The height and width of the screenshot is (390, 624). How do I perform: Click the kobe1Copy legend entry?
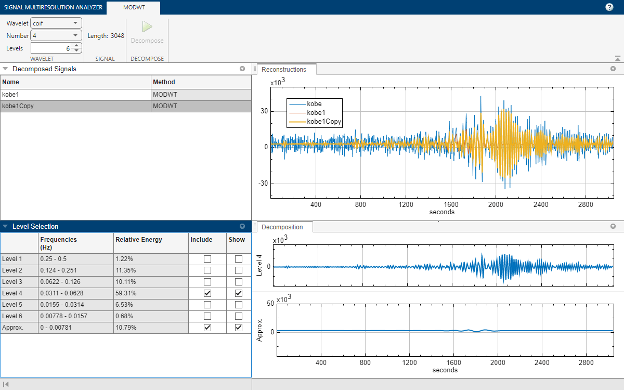(x=324, y=121)
